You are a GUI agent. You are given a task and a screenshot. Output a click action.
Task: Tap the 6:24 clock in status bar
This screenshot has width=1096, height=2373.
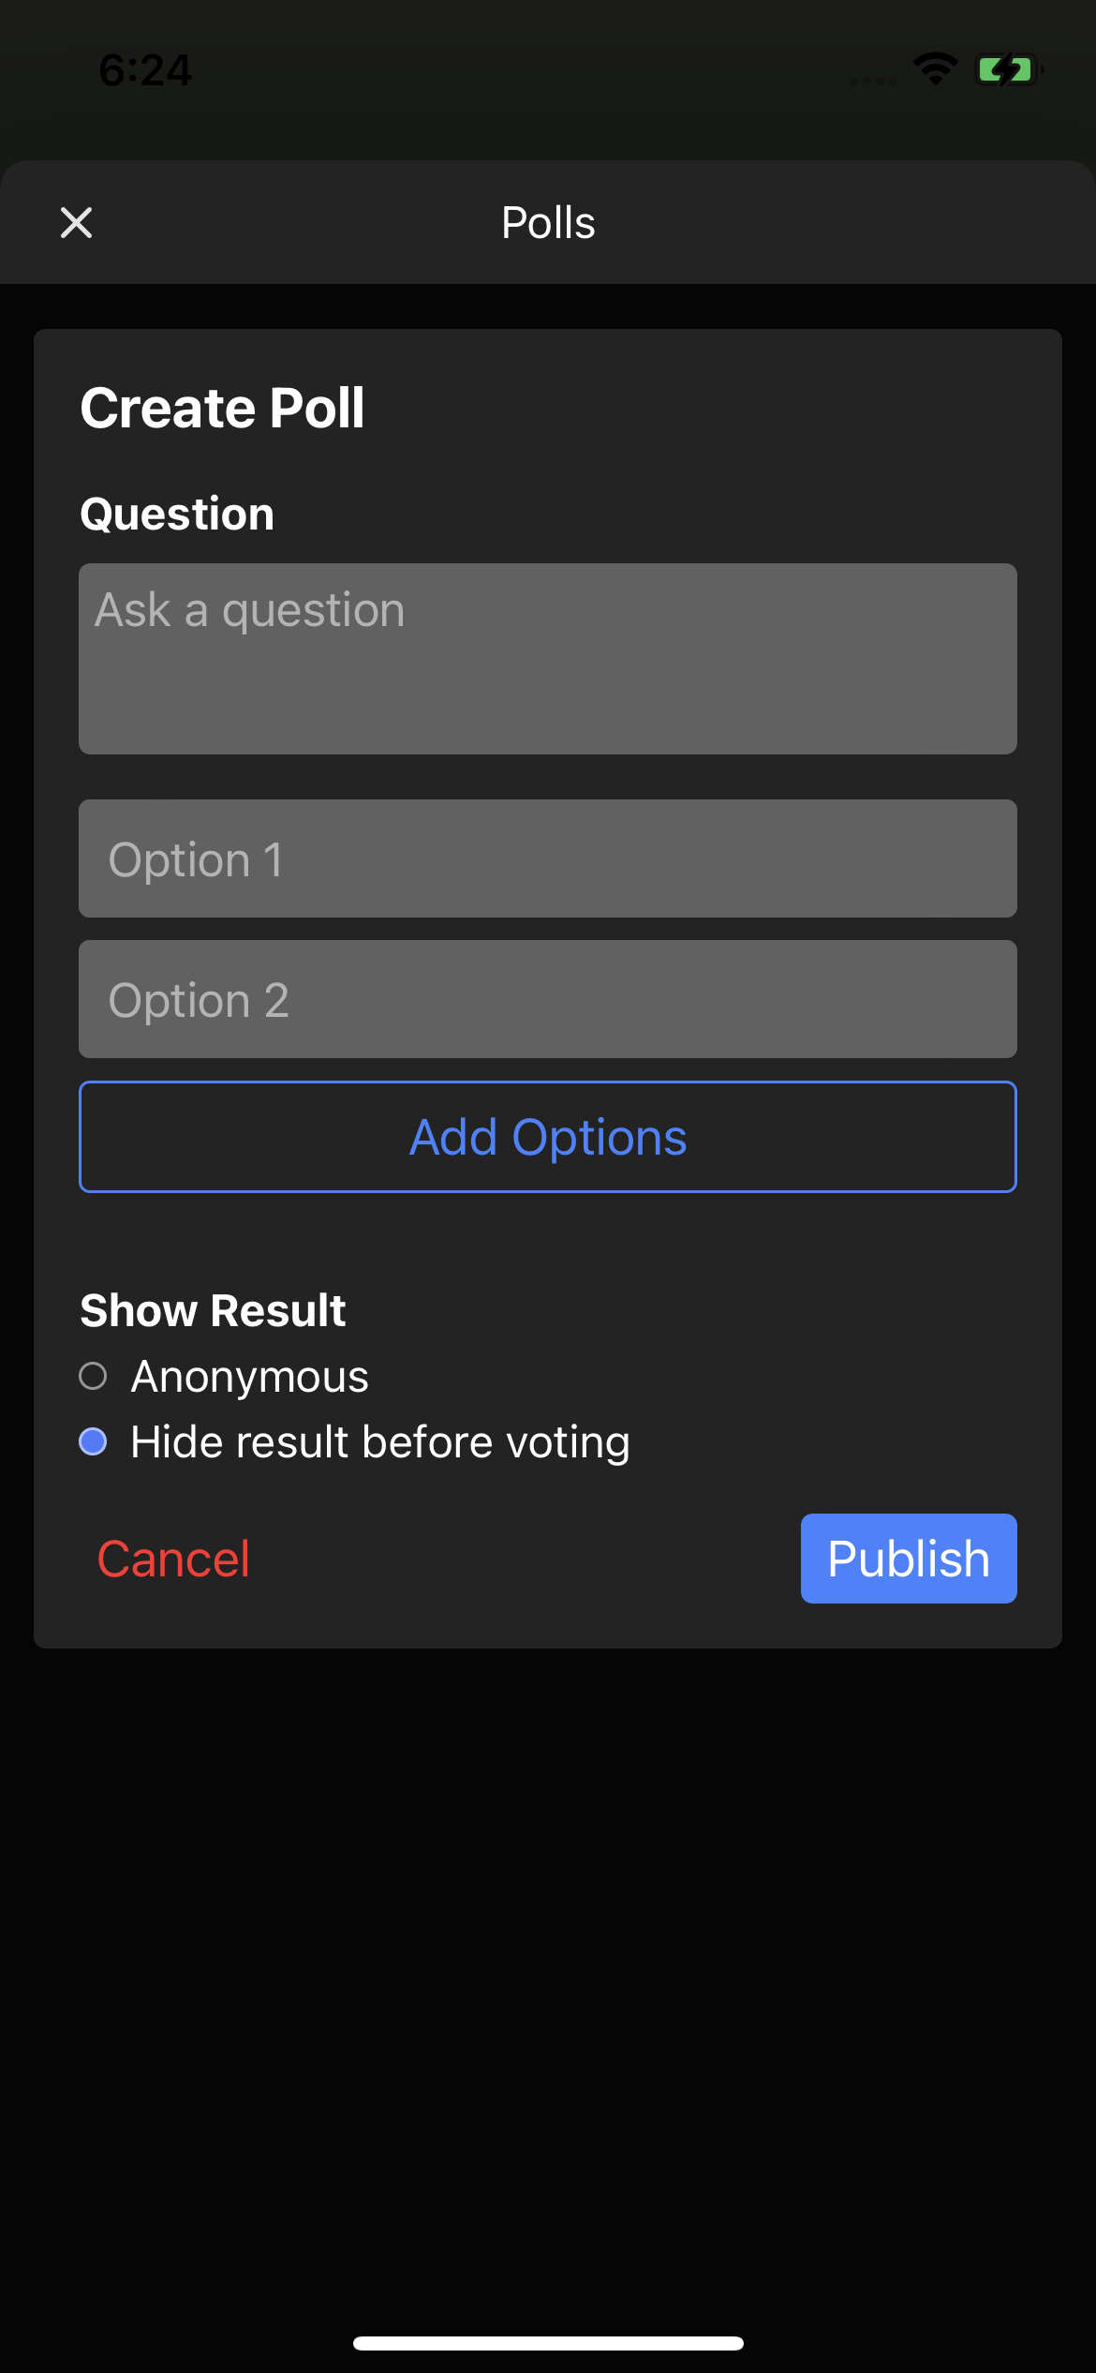145,70
